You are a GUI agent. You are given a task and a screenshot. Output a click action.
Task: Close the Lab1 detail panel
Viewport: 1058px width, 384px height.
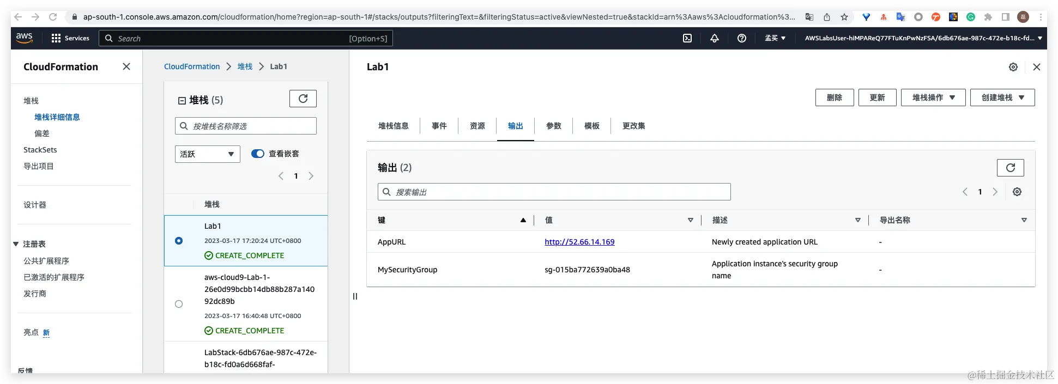pos(1037,67)
